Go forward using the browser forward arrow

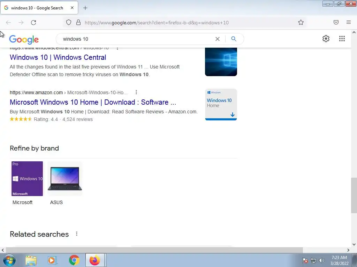[x=21, y=23]
